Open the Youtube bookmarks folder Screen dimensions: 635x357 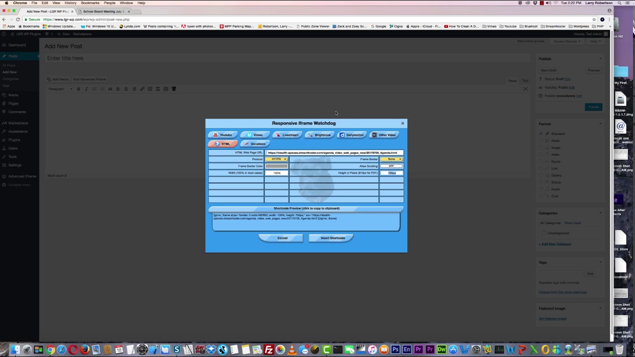click(x=508, y=26)
